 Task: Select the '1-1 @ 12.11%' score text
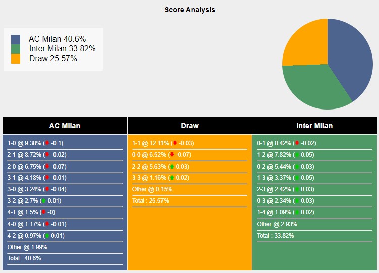point(150,143)
